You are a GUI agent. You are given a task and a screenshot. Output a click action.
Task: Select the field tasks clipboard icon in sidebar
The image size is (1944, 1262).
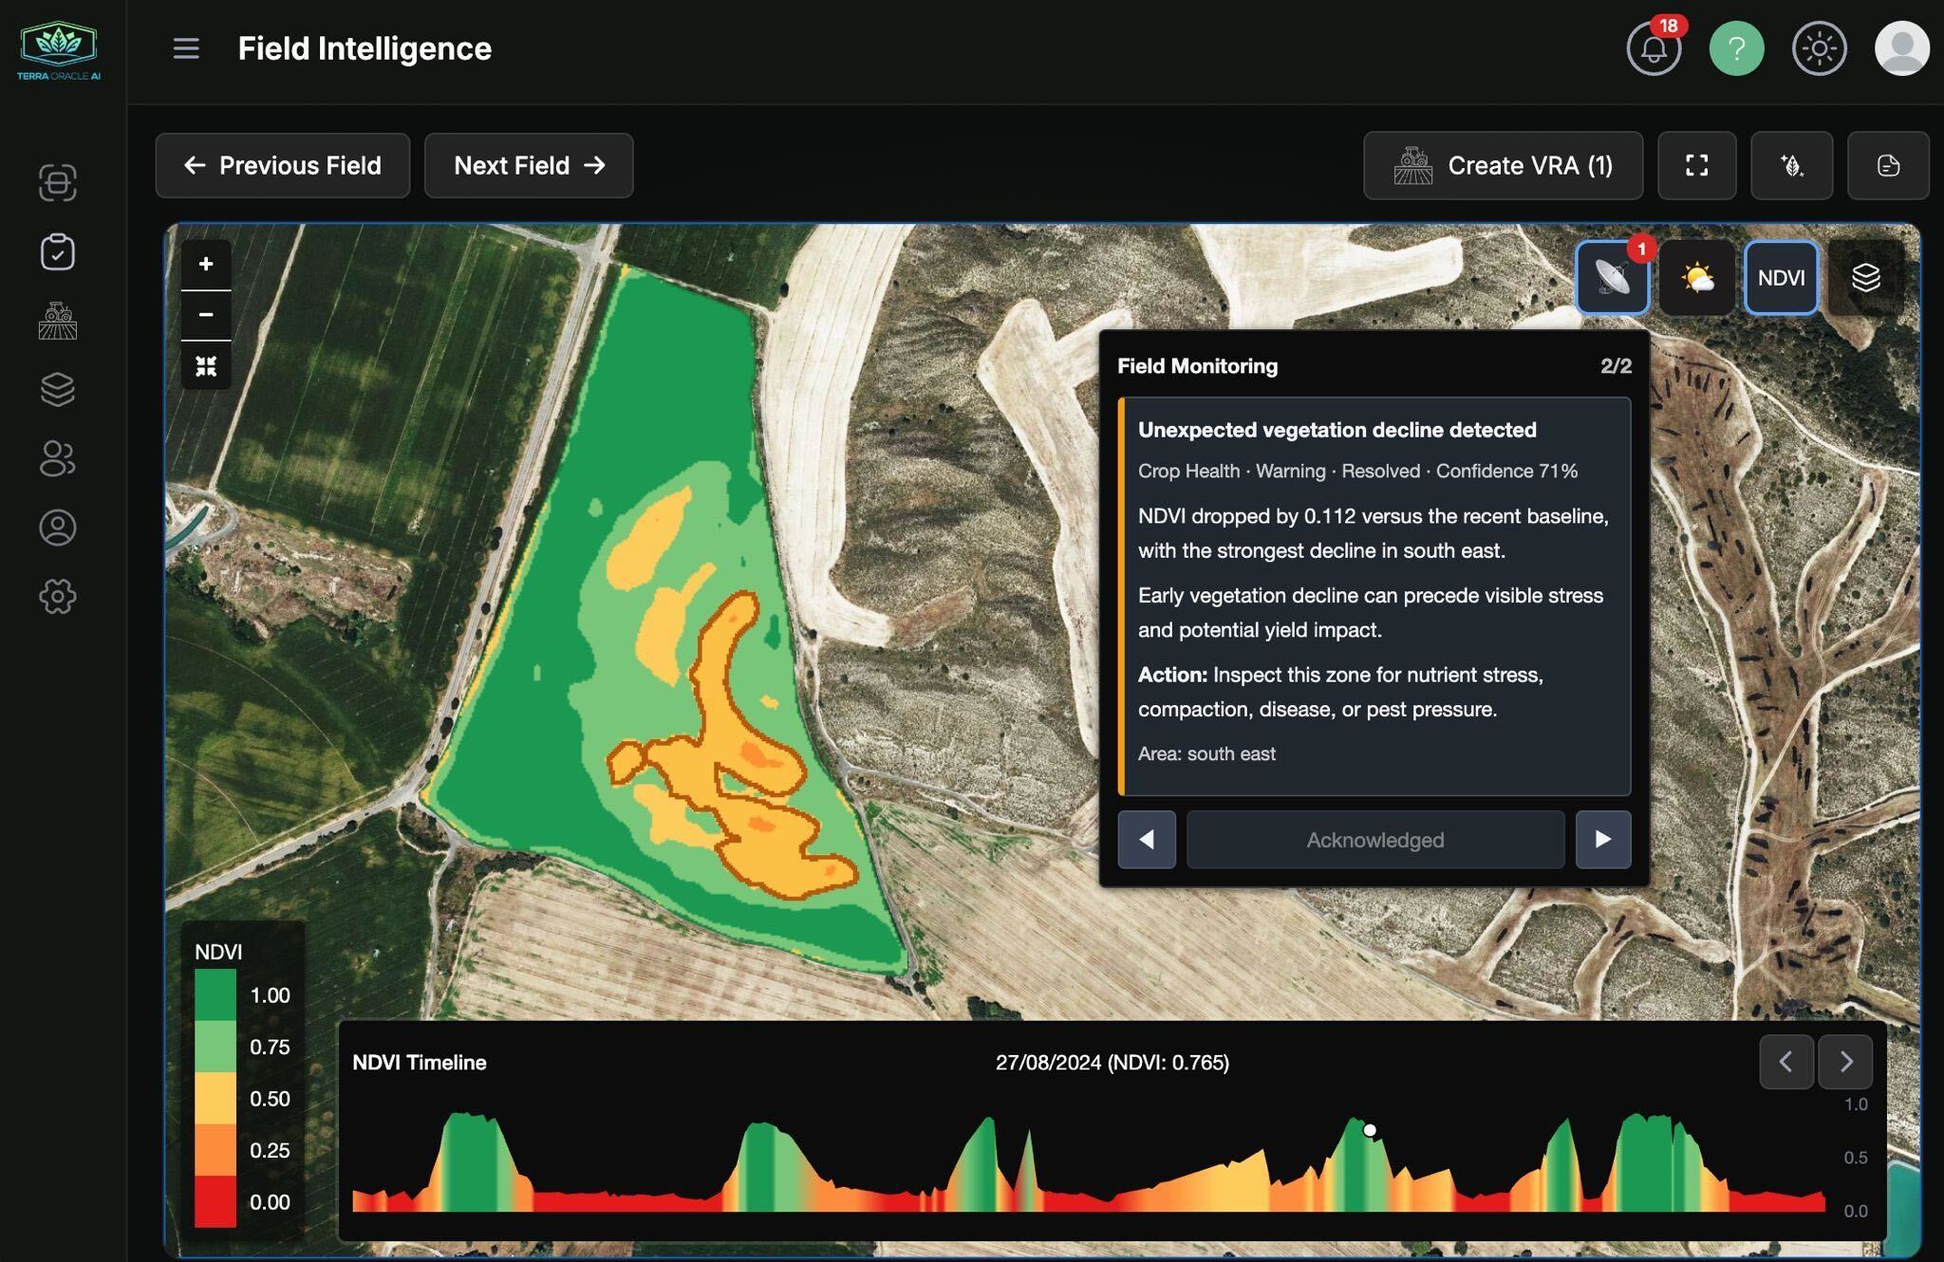click(59, 251)
